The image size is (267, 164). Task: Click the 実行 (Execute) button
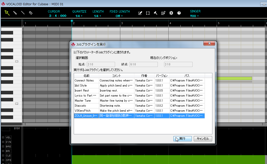coord(182,139)
